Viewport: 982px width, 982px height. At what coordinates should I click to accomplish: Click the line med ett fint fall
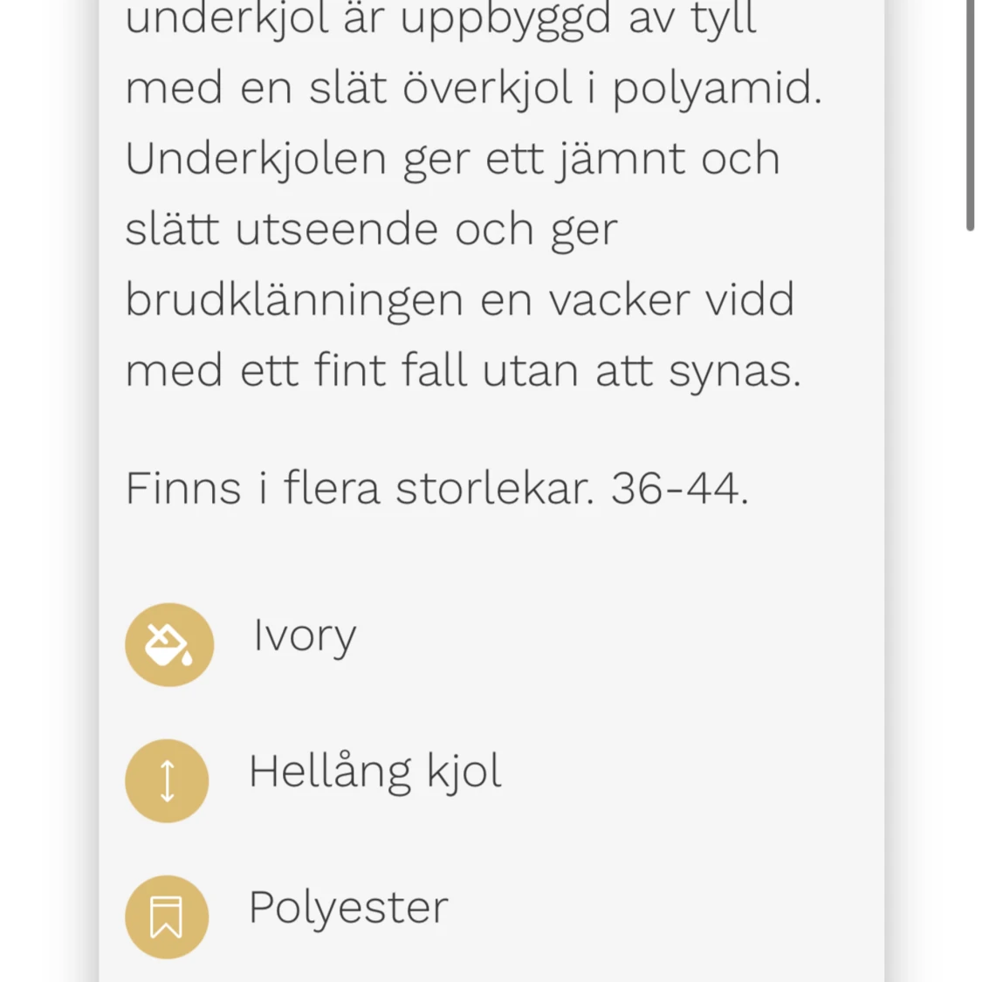click(x=463, y=372)
